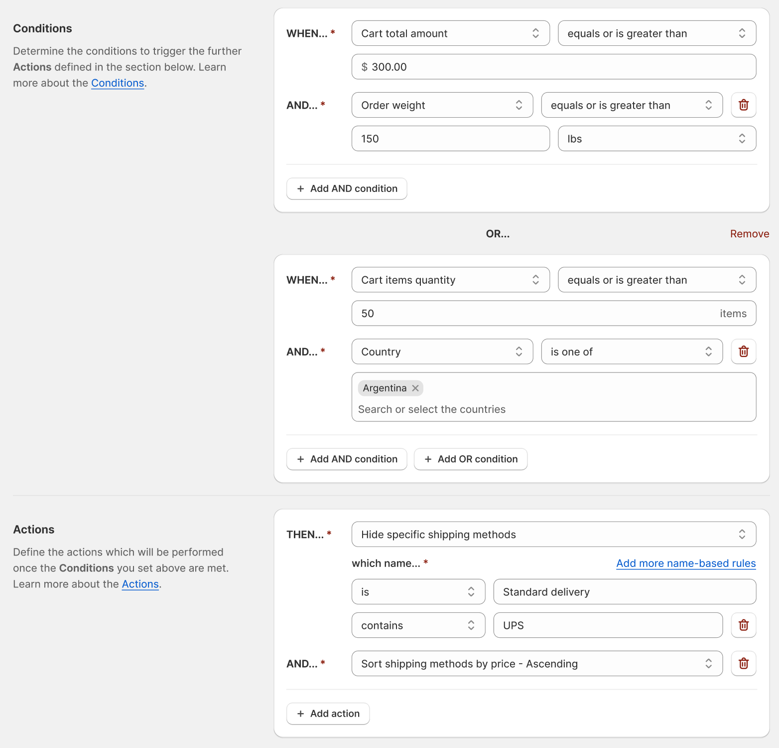Open the Order weight condition dropdown
Viewport: 779px width, 748px height.
coord(442,105)
